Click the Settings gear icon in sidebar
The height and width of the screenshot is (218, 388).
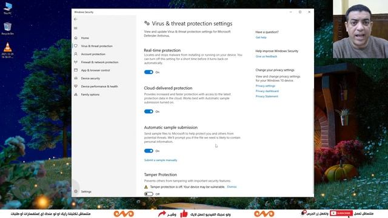click(x=76, y=191)
